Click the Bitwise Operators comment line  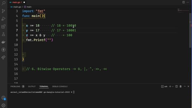click(67, 69)
